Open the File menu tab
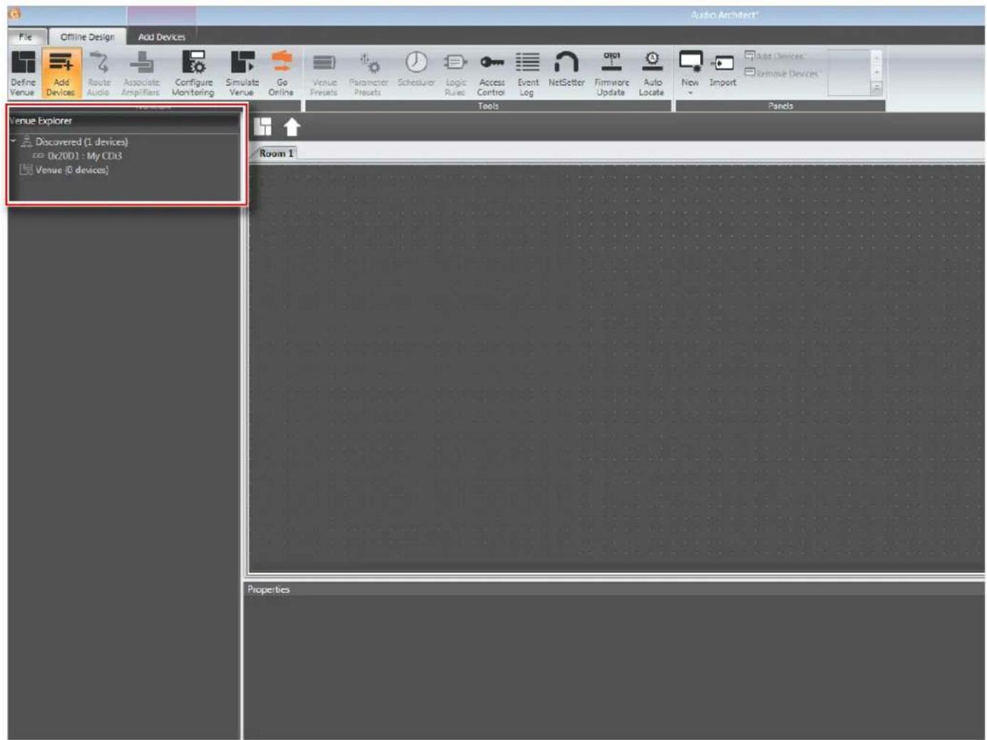The width and height of the screenshot is (987, 740). point(26,37)
